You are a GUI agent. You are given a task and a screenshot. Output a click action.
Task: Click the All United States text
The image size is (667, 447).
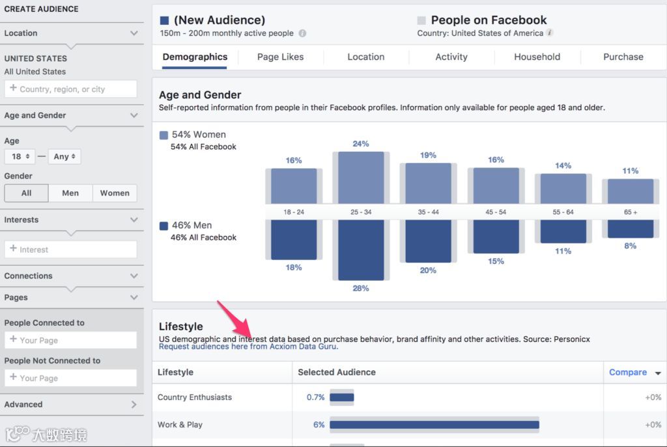(x=35, y=72)
